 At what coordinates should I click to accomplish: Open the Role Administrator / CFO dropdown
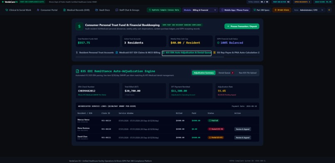(309, 10)
